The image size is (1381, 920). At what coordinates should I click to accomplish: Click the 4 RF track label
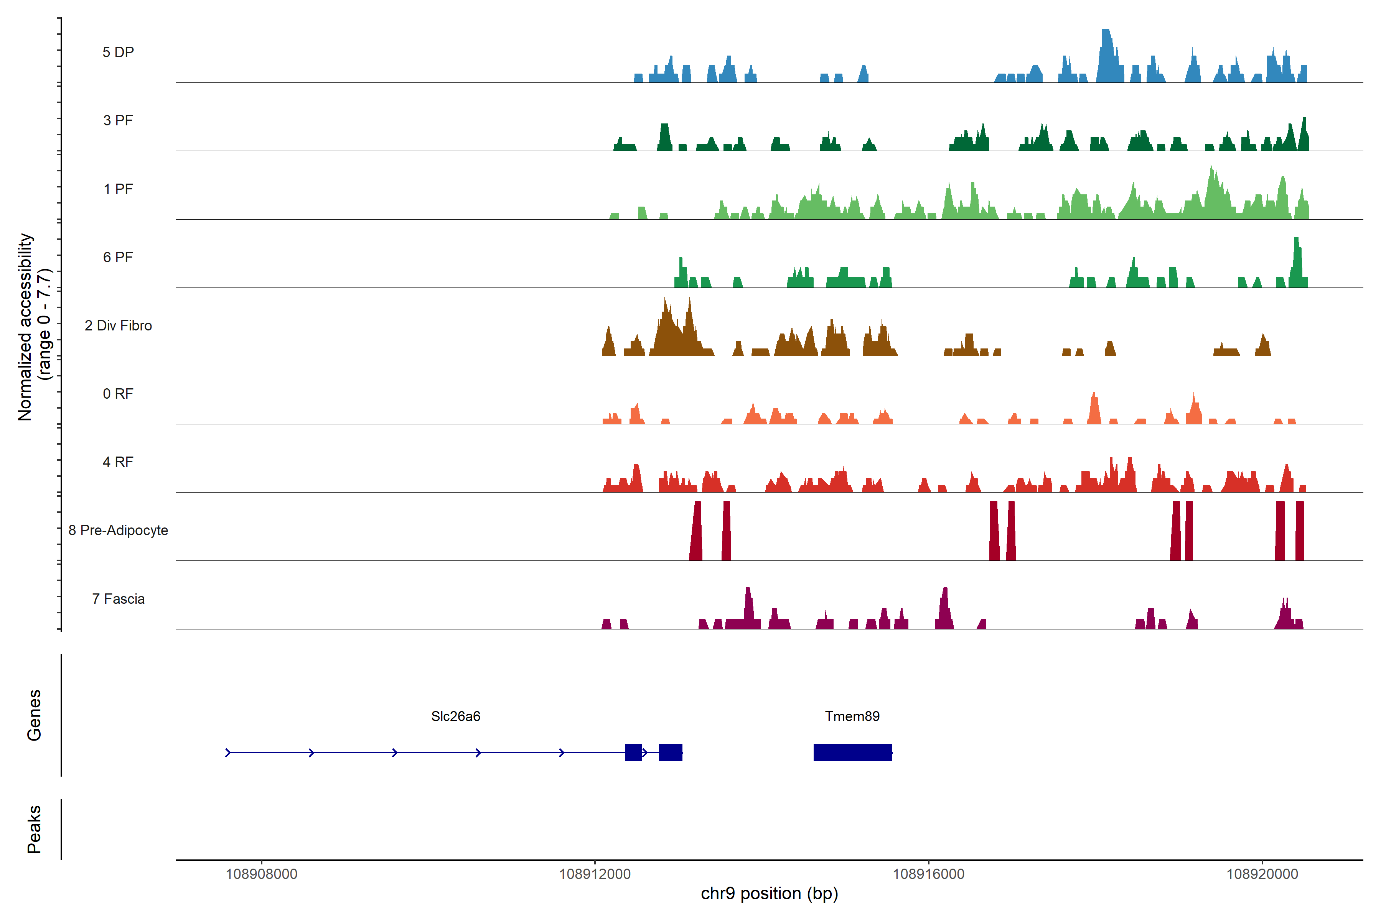tap(118, 462)
